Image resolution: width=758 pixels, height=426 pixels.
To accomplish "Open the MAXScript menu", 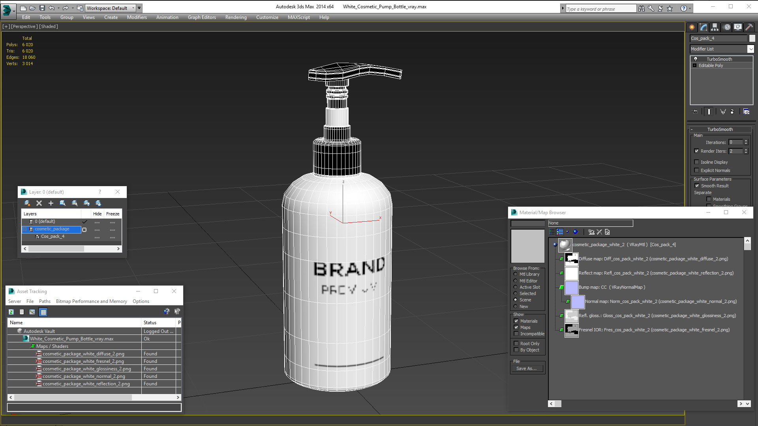I will pos(298,17).
